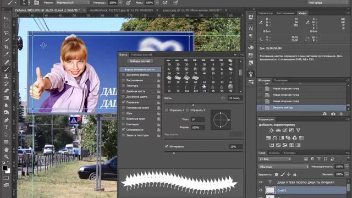Screen dimensions: 352x198
Task: Check the Отразить X option
Action: pyautogui.click(x=166, y=110)
